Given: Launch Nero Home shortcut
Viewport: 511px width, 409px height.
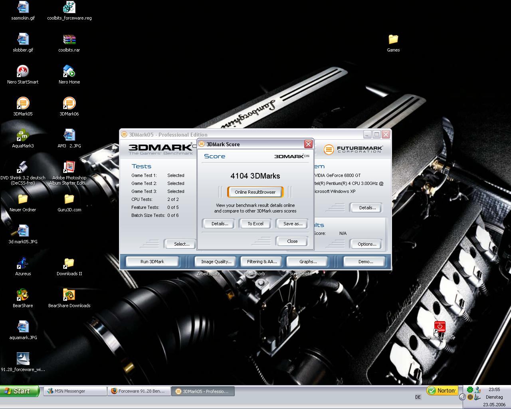Looking at the screenshot, I should pyautogui.click(x=69, y=75).
